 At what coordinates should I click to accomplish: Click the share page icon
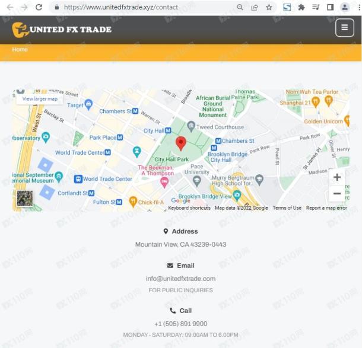coord(255,7)
